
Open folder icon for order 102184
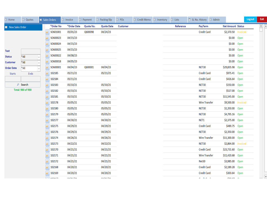[x=47, y=79]
